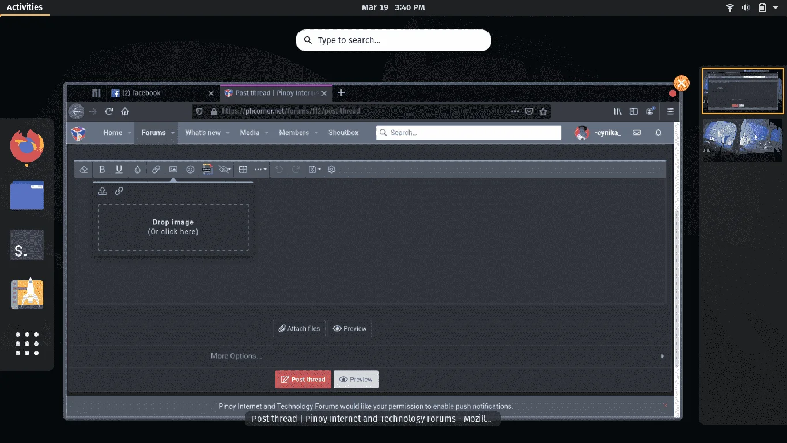The height and width of the screenshot is (443, 787).
Task: Open the Members nav item
Action: pyautogui.click(x=294, y=133)
